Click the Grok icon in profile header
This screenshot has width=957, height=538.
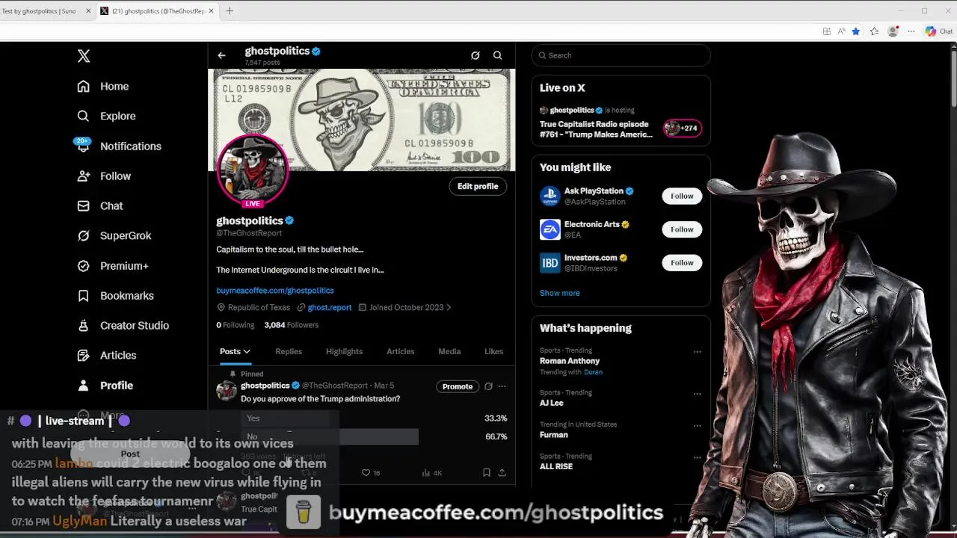click(475, 55)
